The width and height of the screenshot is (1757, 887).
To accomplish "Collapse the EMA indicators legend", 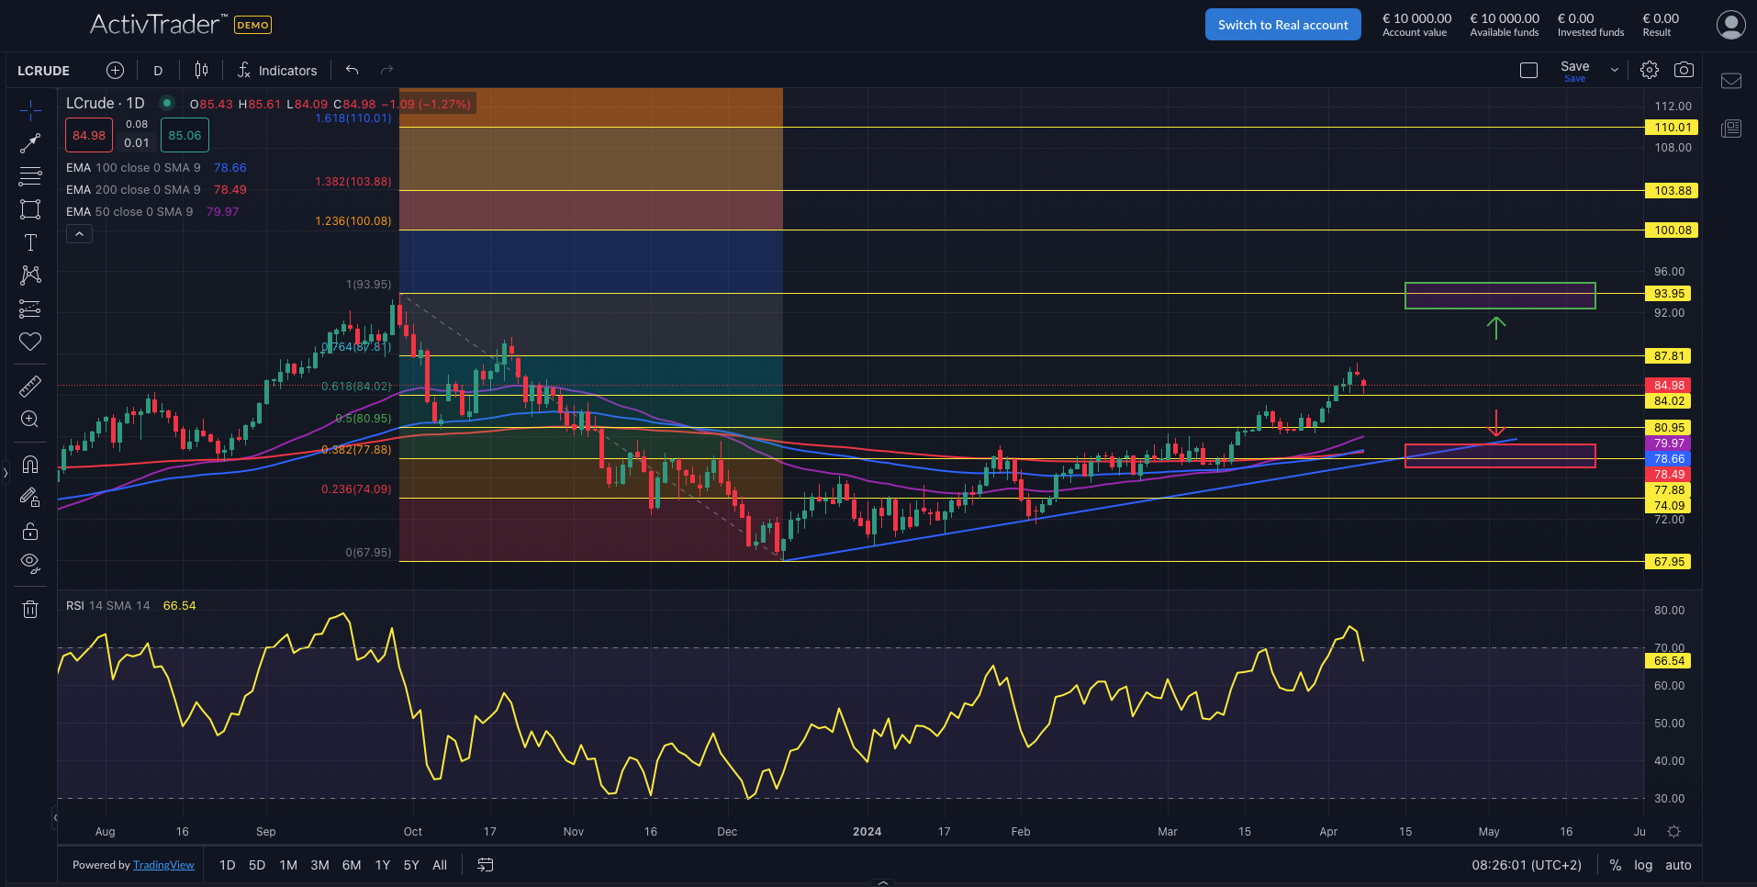I will (79, 233).
